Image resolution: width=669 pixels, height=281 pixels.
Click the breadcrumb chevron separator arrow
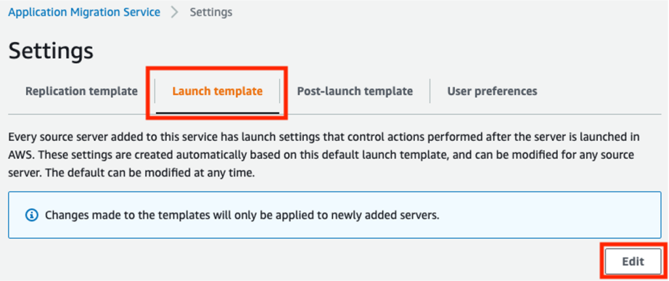coord(174,12)
